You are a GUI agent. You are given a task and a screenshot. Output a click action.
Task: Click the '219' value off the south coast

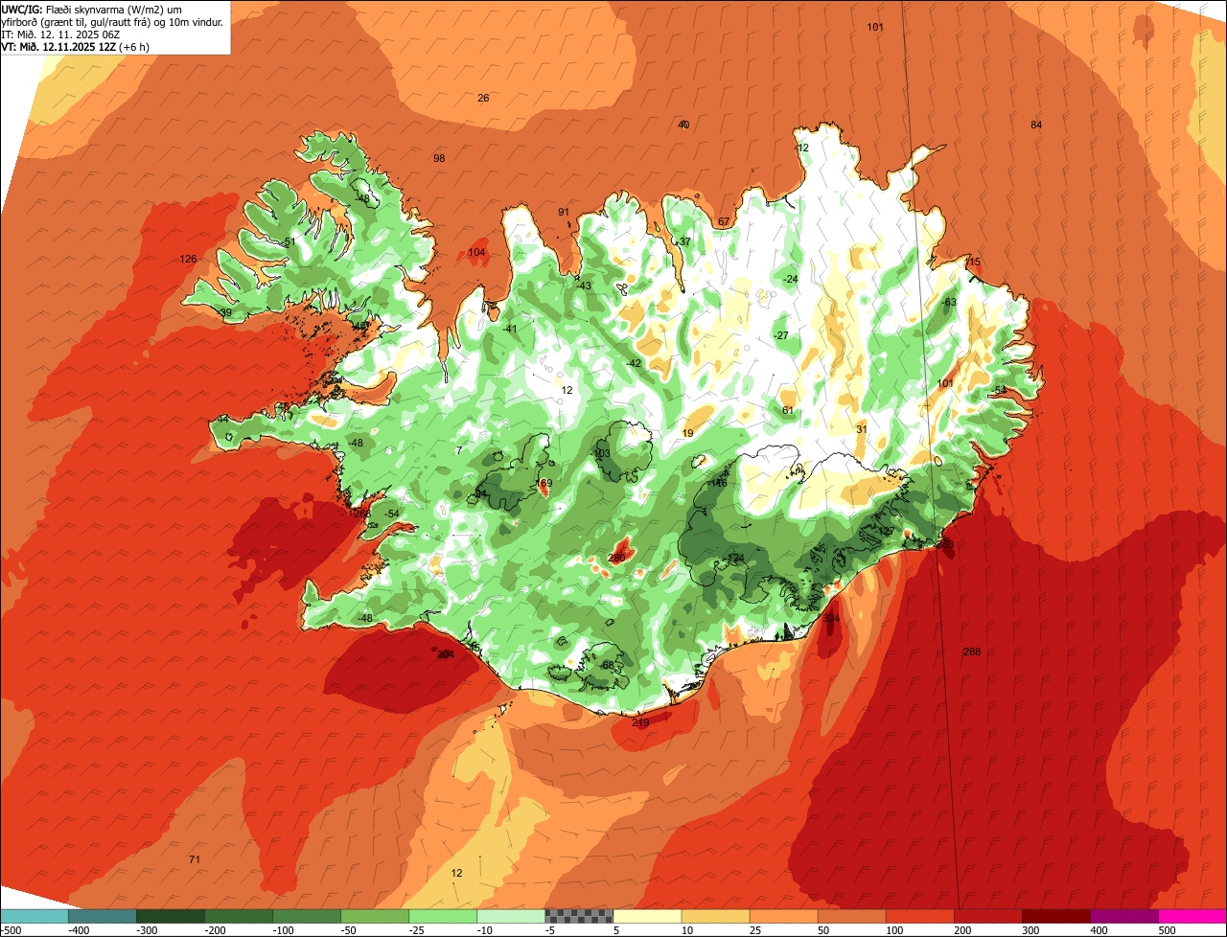point(641,722)
